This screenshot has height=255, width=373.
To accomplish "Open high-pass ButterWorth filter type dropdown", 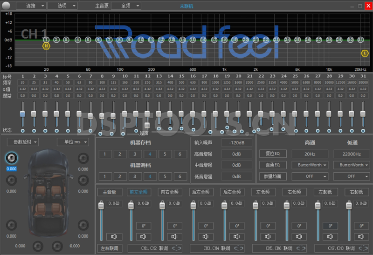I will [x=310, y=165].
